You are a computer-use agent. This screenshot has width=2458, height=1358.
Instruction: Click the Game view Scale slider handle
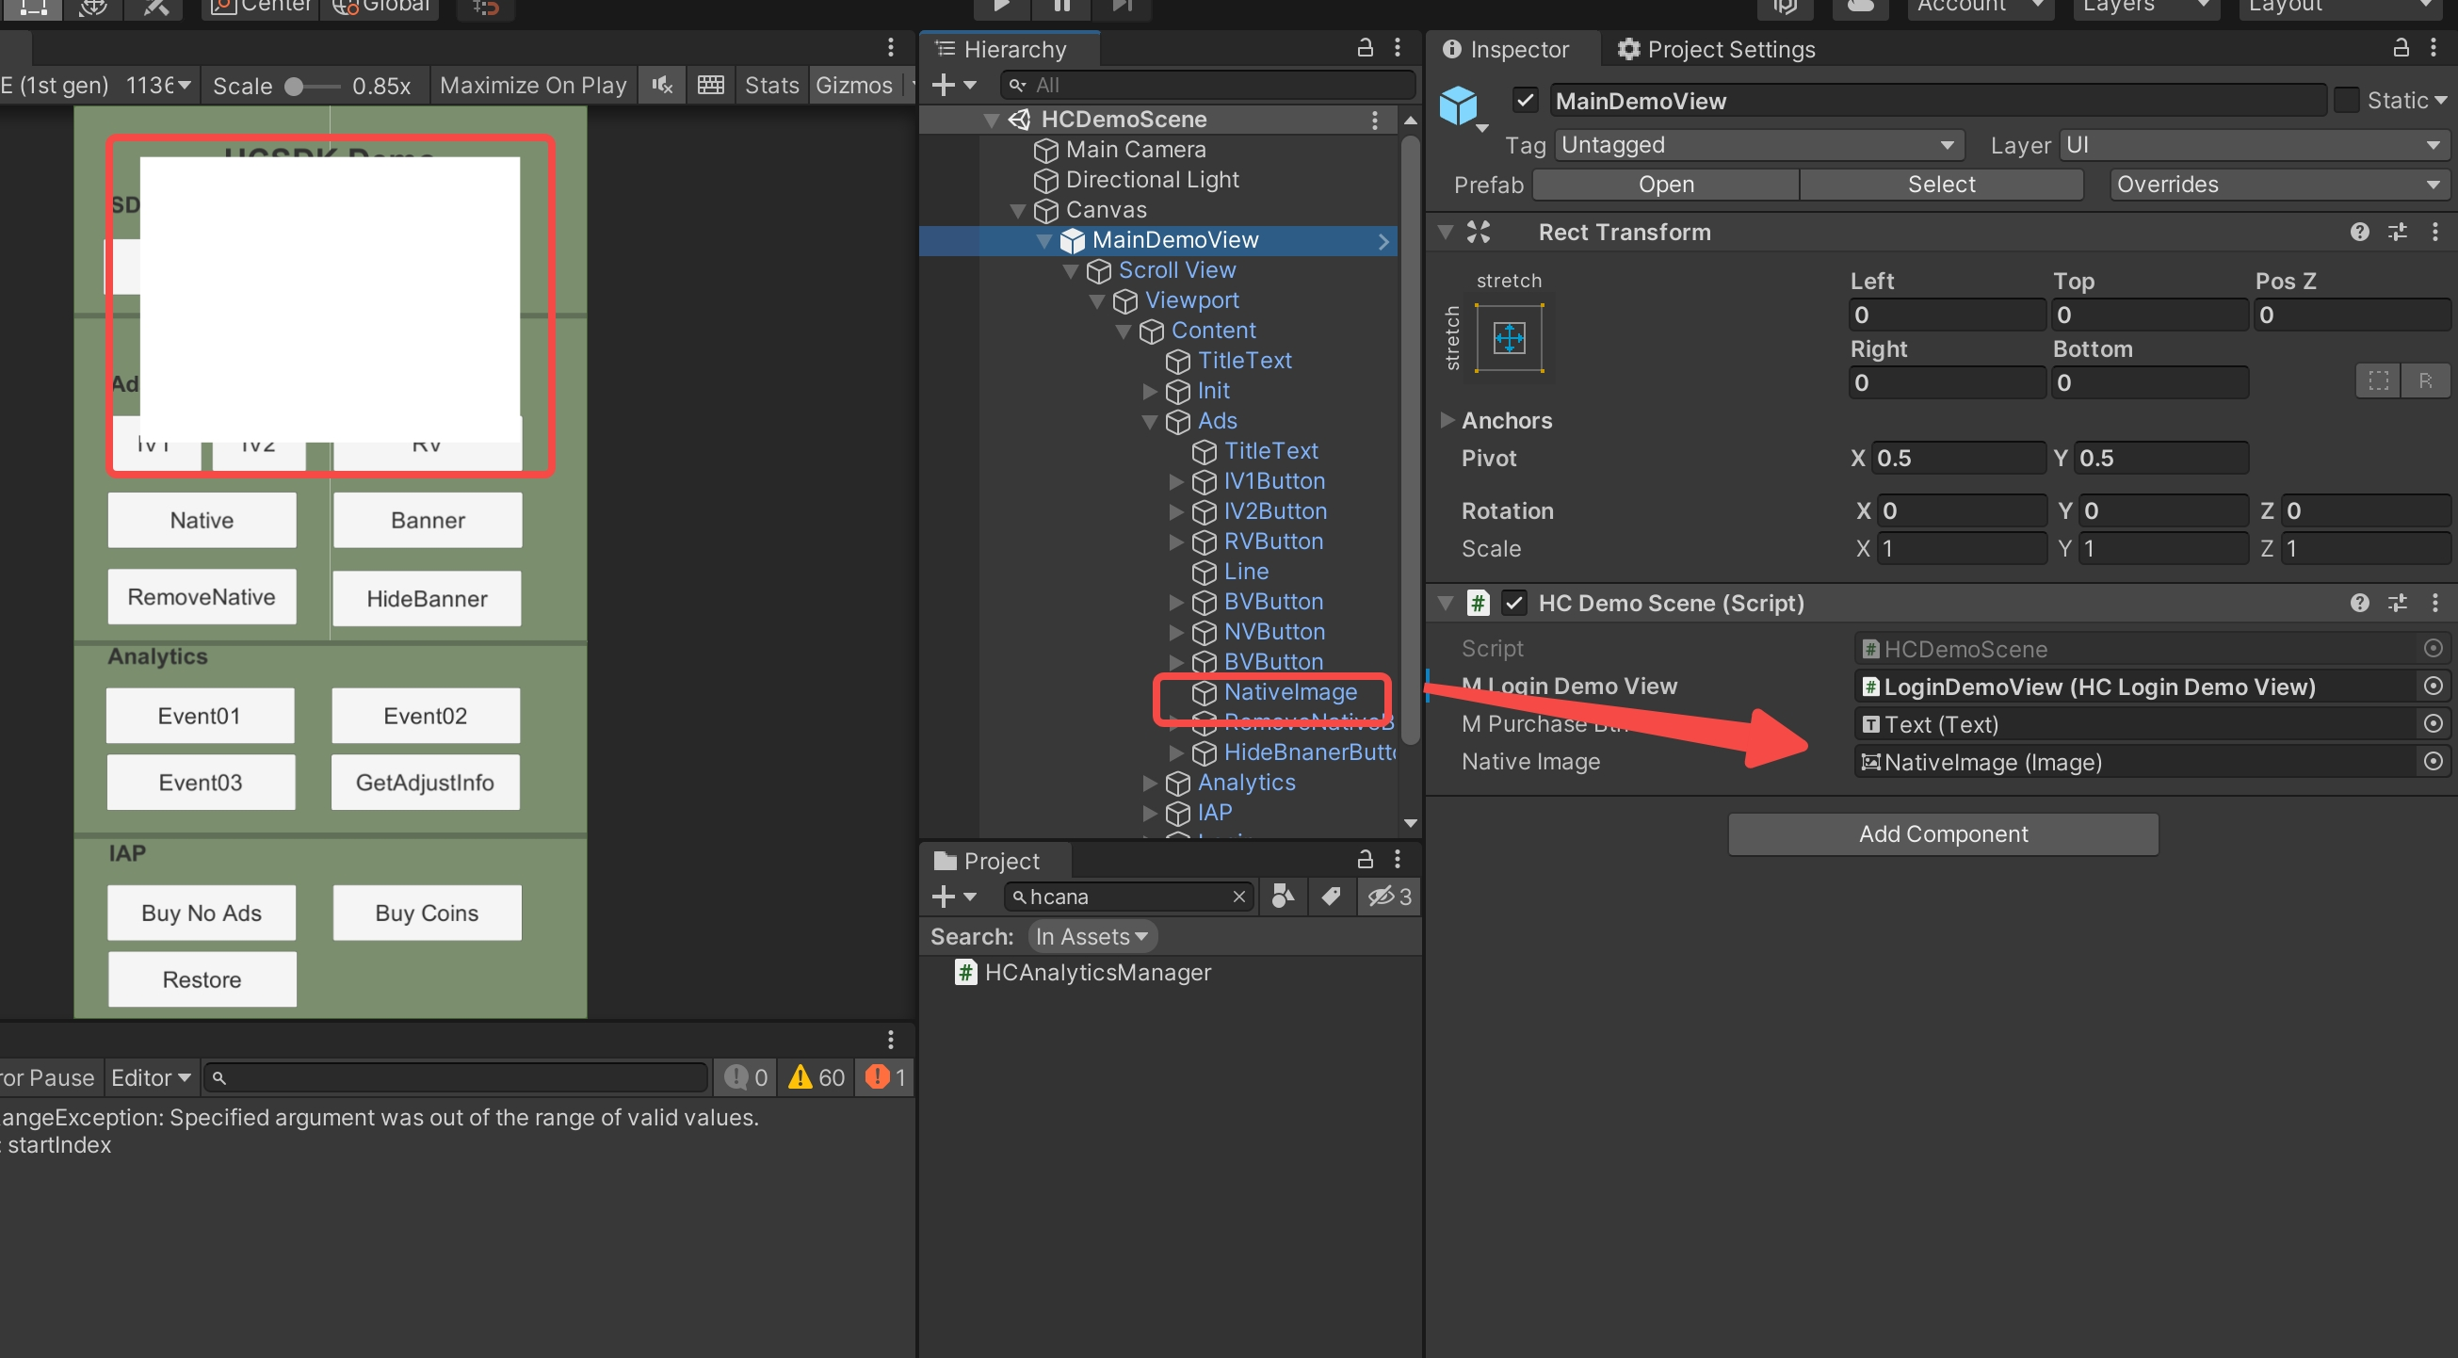295,87
